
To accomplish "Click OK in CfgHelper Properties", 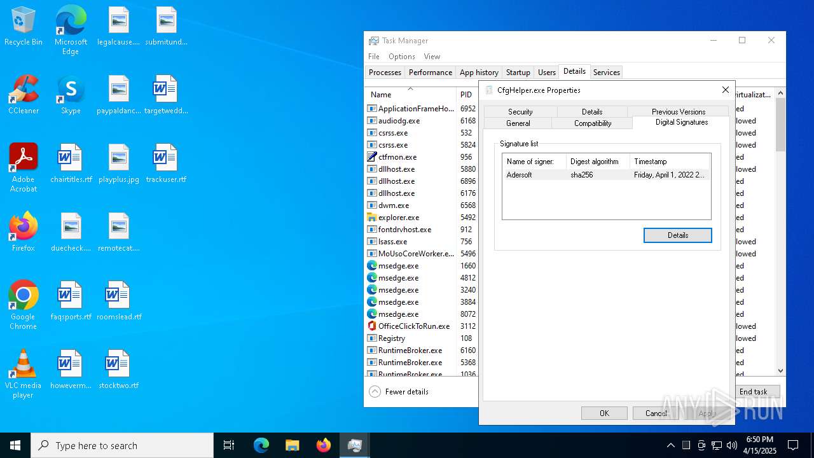I will (604, 413).
